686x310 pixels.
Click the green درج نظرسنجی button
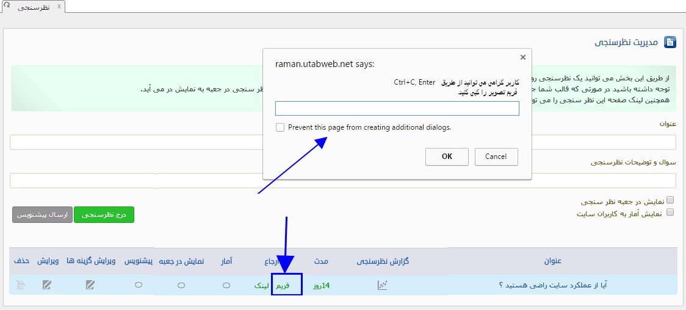point(104,215)
